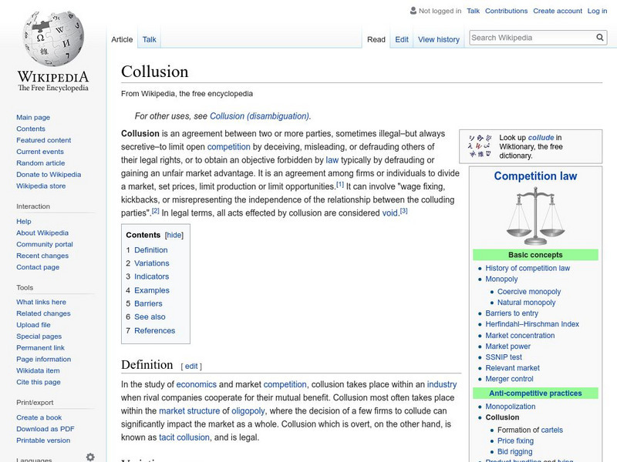Click the Competition law scales image
The height and width of the screenshot is (462, 617).
pos(534,216)
